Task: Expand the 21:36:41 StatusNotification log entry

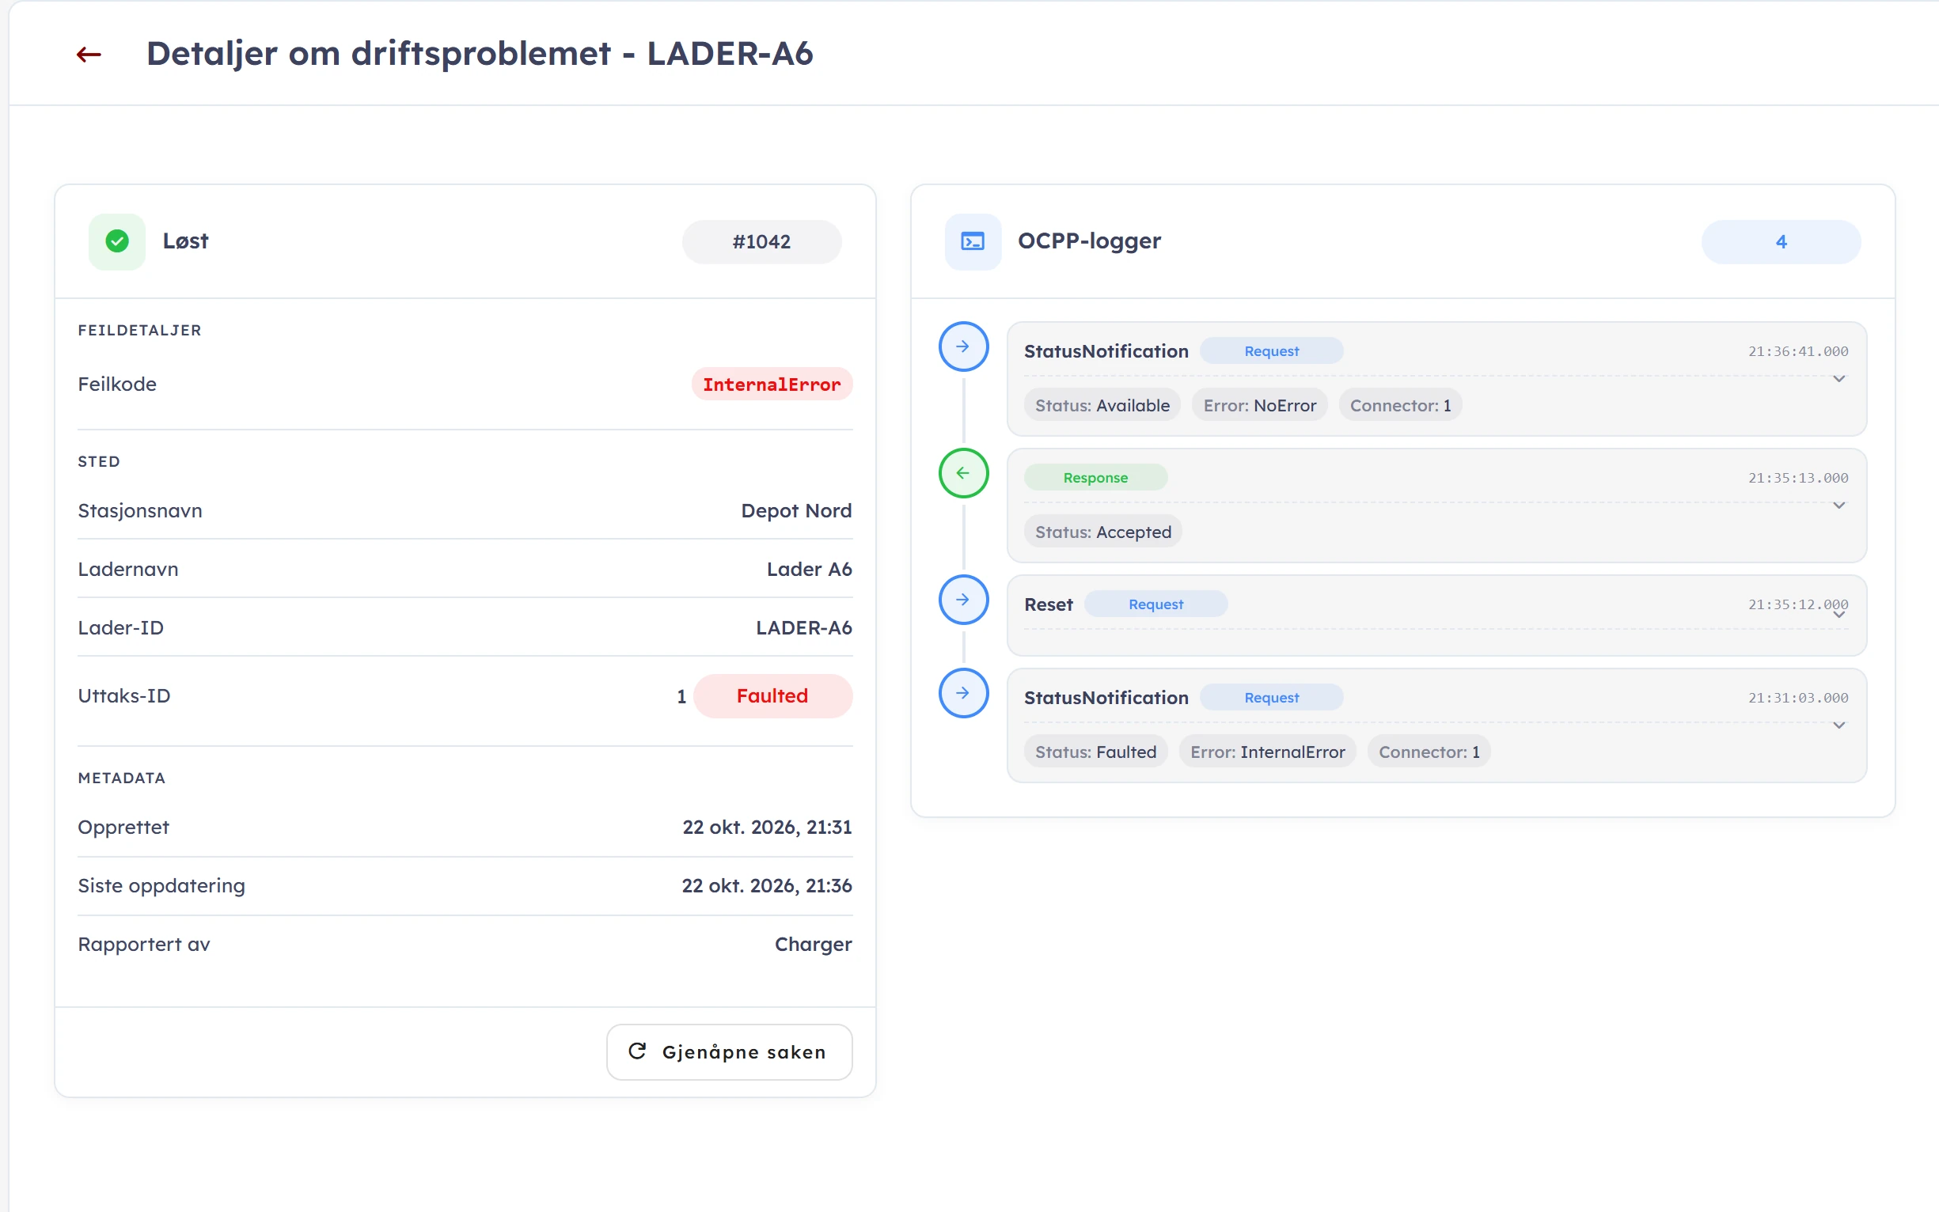Action: pos(1838,379)
